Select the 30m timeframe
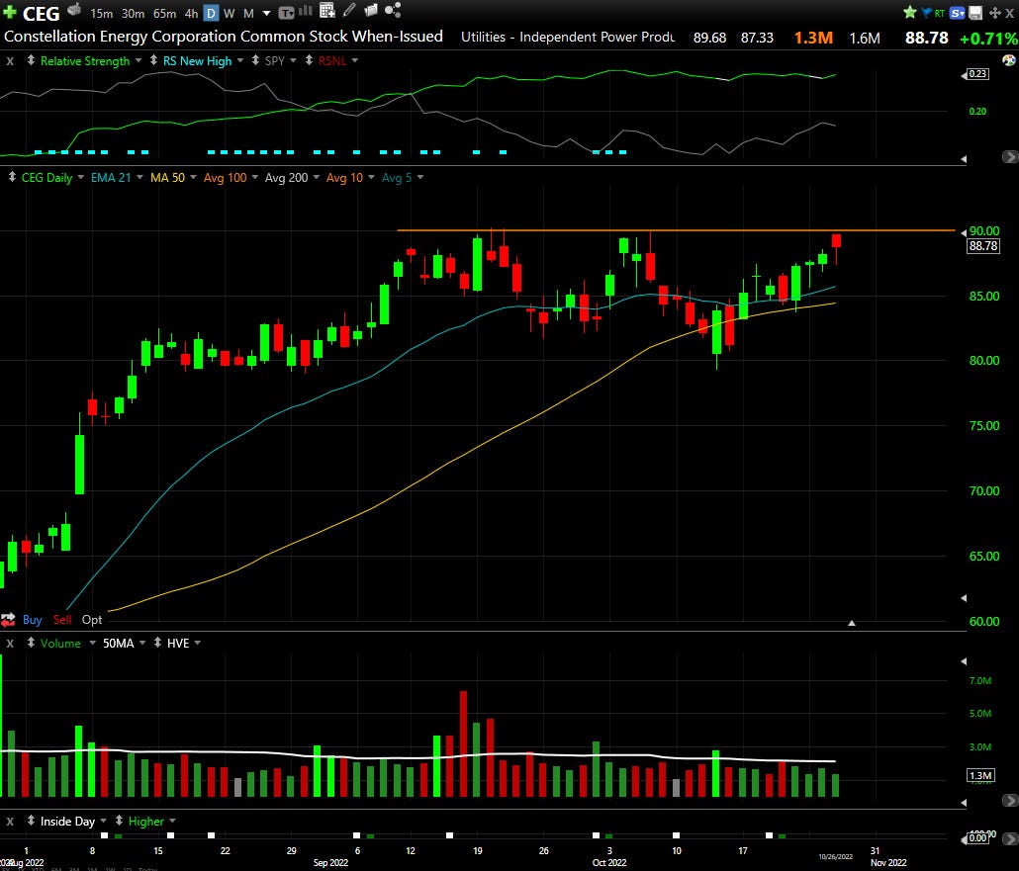 134,13
